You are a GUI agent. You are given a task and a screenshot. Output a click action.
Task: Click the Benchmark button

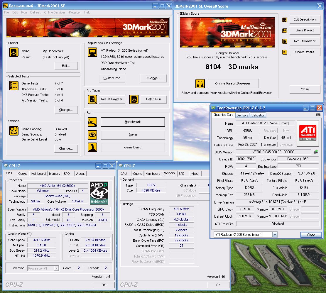pos(133,122)
